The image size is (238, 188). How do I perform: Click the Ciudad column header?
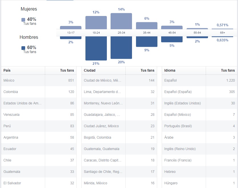click(x=103, y=70)
